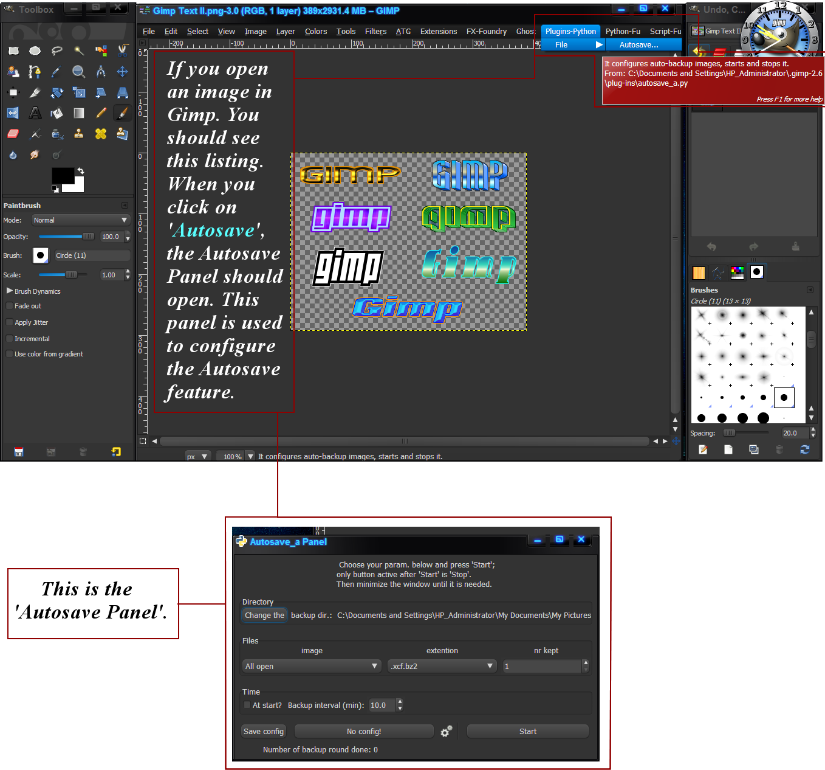Select the Select by Color tool

[101, 51]
